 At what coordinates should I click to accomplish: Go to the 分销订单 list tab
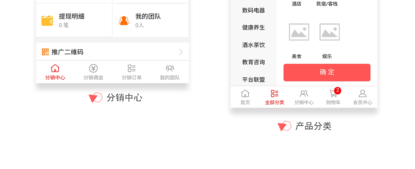[132, 73]
